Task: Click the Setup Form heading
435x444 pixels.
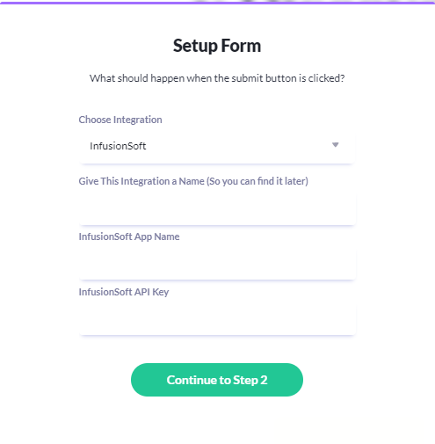Action: coord(217,46)
